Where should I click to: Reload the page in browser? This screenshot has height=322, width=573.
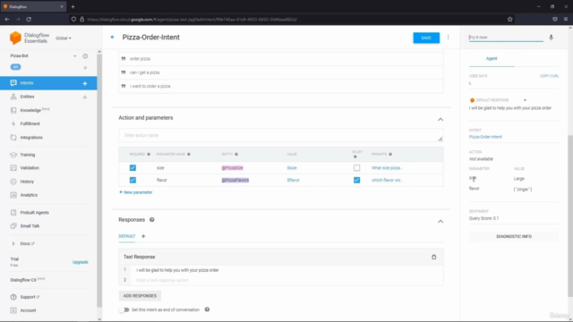click(29, 20)
